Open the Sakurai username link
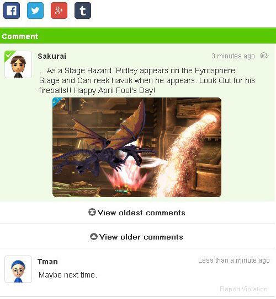 (x=52, y=56)
